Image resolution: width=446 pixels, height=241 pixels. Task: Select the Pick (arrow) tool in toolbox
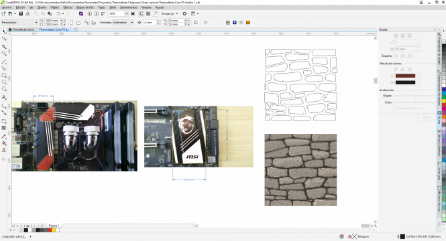click(x=4, y=31)
